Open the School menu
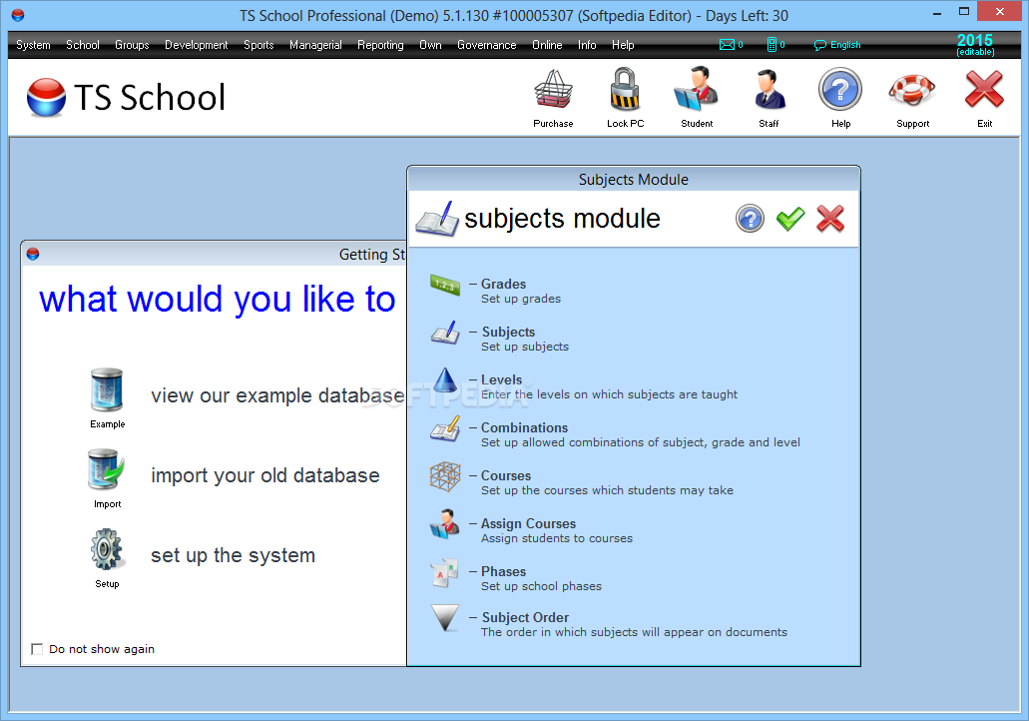Screen dimensions: 1029x721 (x=83, y=45)
